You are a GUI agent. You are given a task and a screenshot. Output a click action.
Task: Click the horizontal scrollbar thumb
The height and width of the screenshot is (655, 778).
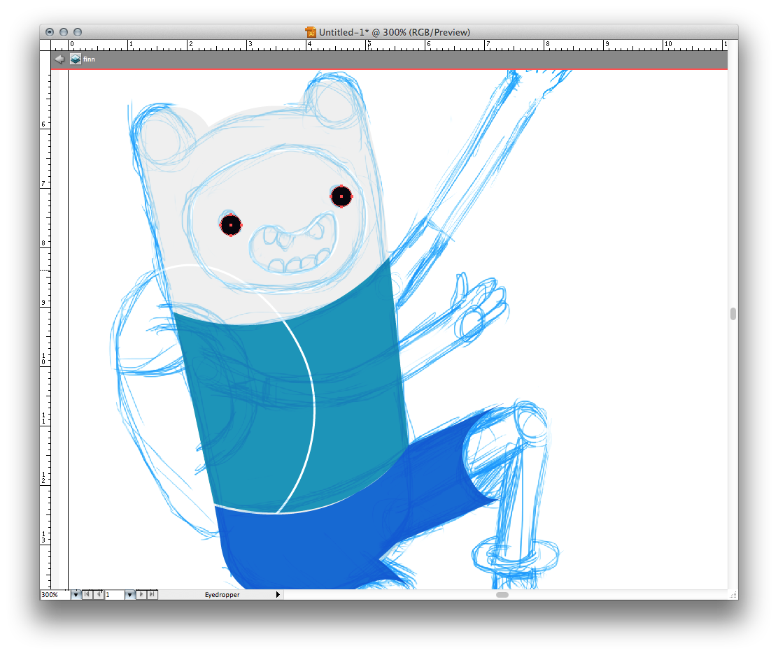(502, 595)
